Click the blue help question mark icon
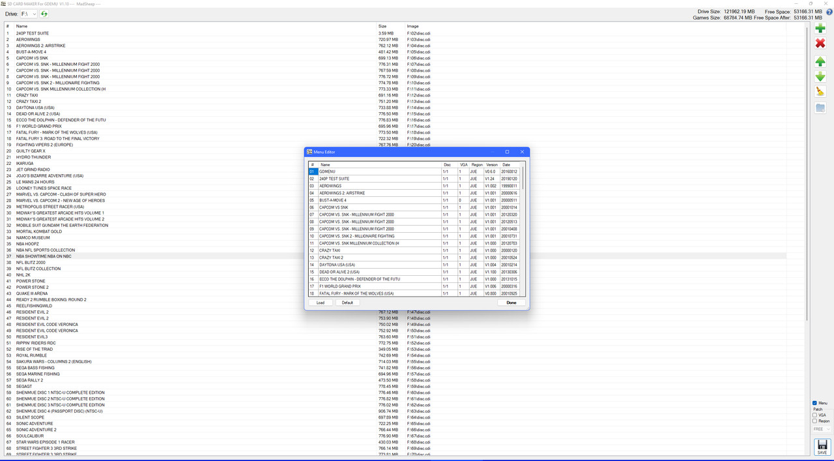Image resolution: width=834 pixels, height=461 pixels. click(x=829, y=12)
